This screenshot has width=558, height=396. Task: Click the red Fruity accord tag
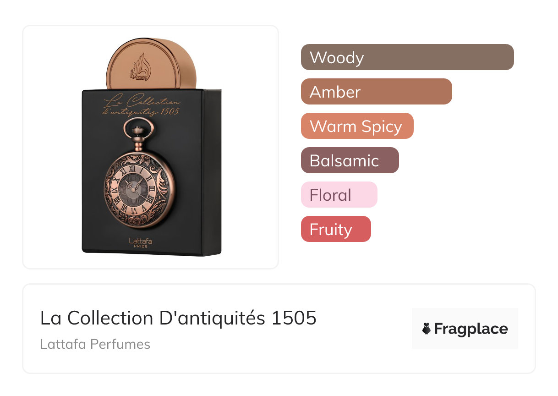[335, 229]
